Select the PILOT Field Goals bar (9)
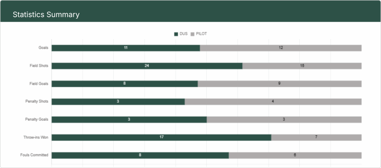381x168 pixels. coord(279,84)
